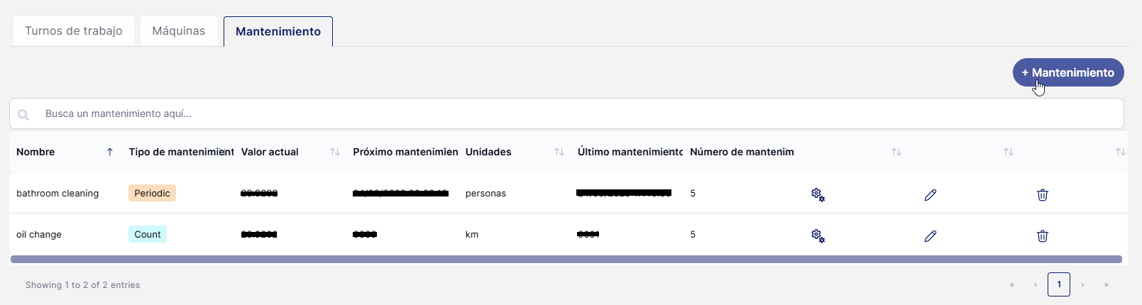Edit the bathroom cleaning maintenance entry
Viewport: 1142px width, 305px height.
pyautogui.click(x=930, y=194)
